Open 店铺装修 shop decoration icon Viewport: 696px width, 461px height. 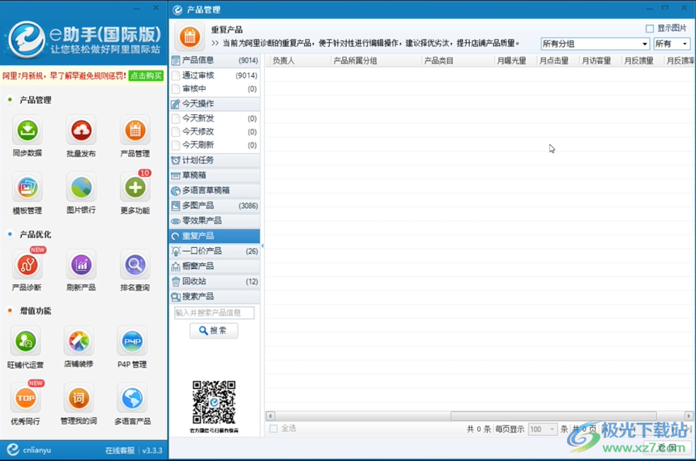79,341
